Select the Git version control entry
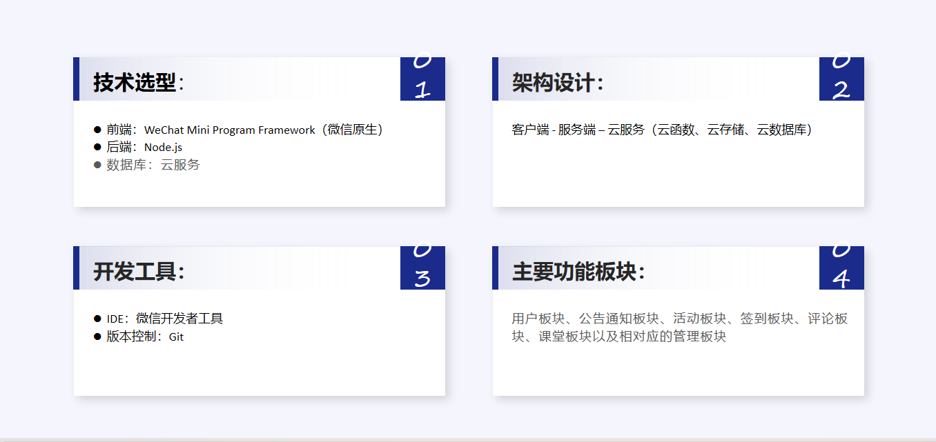Screen dimensions: 936x442 pyautogui.click(x=145, y=336)
